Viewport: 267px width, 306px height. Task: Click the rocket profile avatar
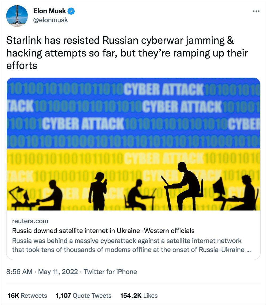pos(17,16)
